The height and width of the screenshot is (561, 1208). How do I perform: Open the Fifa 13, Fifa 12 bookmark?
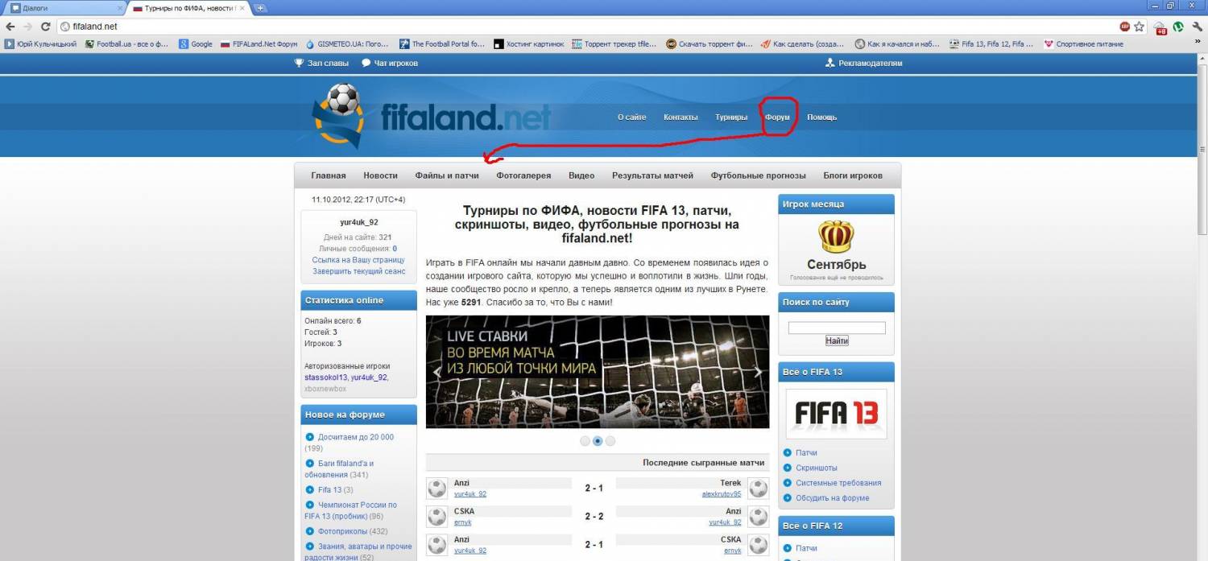point(991,44)
